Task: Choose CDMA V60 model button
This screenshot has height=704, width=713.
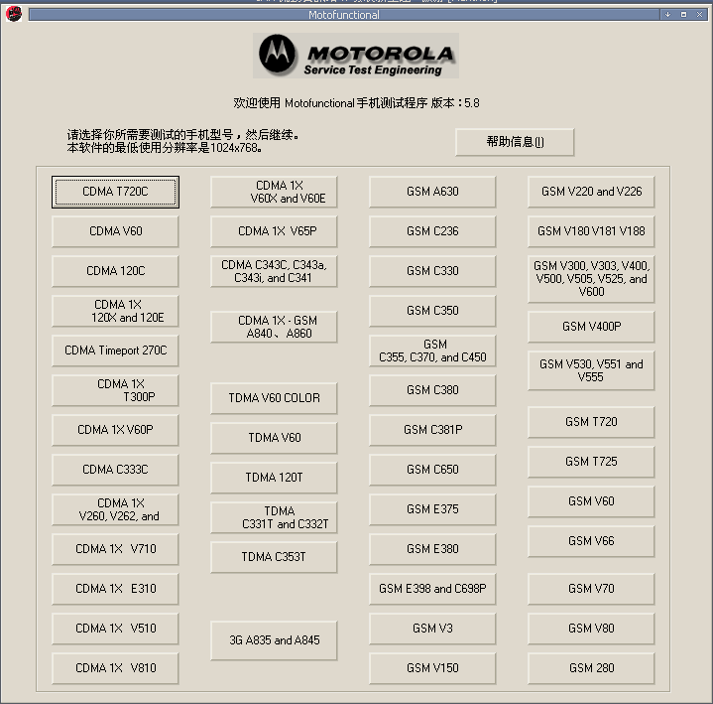Action: [115, 231]
